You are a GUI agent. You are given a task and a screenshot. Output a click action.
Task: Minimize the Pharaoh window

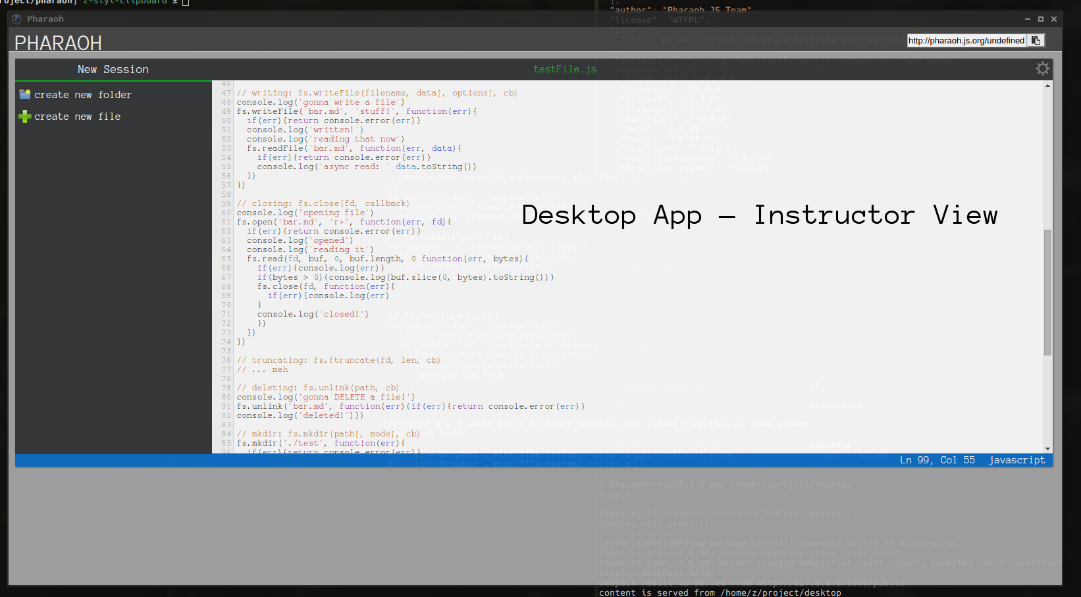tap(1028, 19)
